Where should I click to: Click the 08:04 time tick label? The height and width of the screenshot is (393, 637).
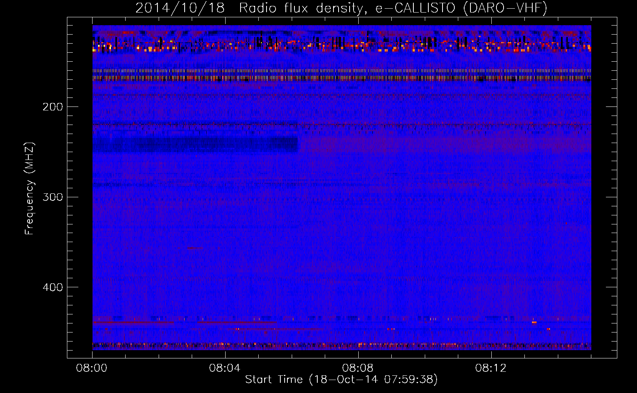(225, 368)
